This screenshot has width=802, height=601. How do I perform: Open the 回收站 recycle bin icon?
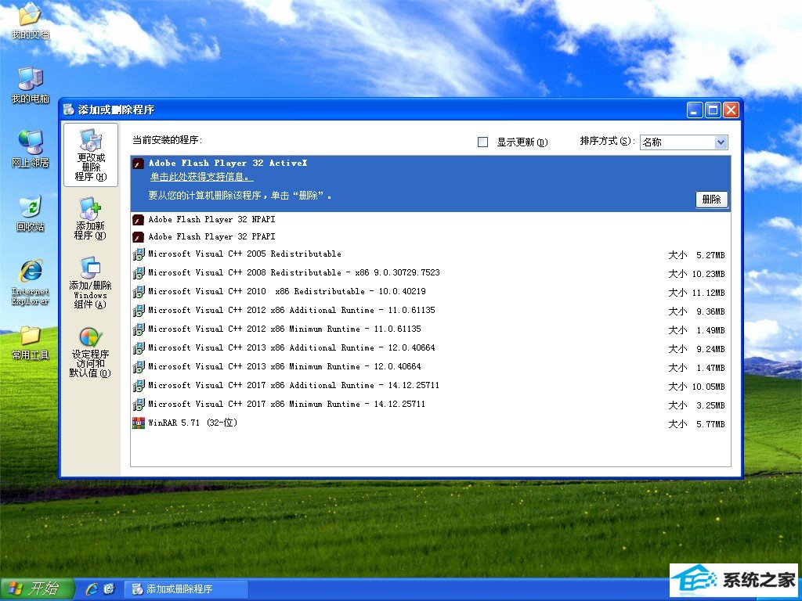click(31, 213)
